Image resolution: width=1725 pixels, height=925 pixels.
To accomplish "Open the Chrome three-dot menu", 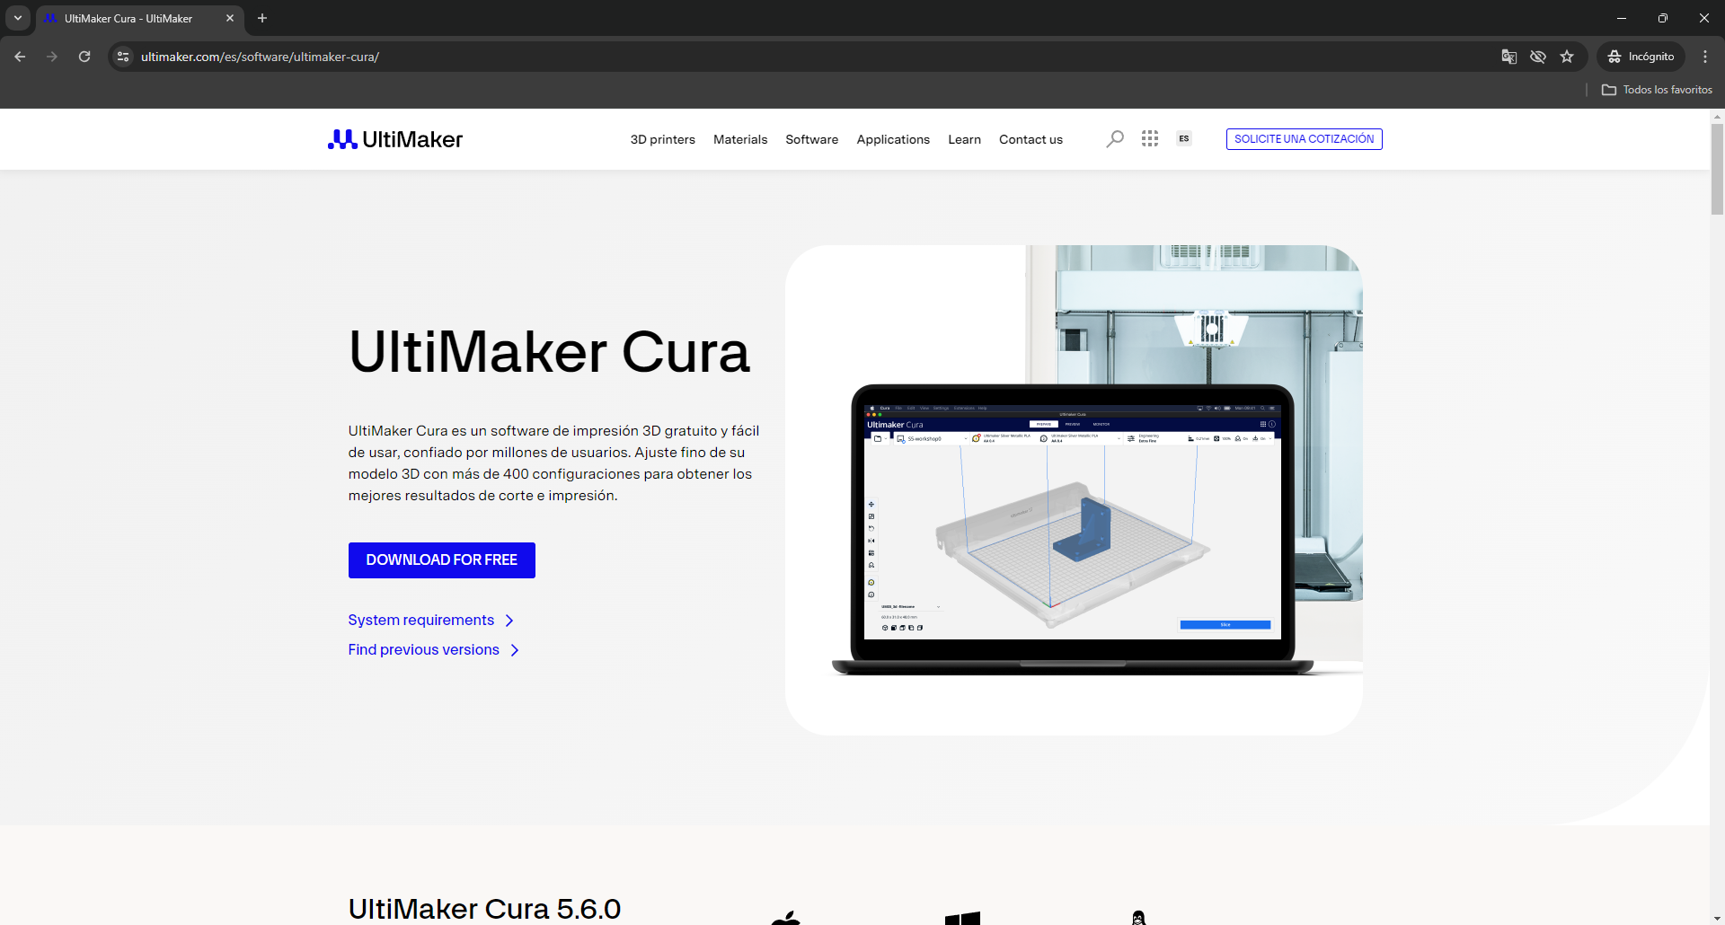I will pyautogui.click(x=1705, y=57).
